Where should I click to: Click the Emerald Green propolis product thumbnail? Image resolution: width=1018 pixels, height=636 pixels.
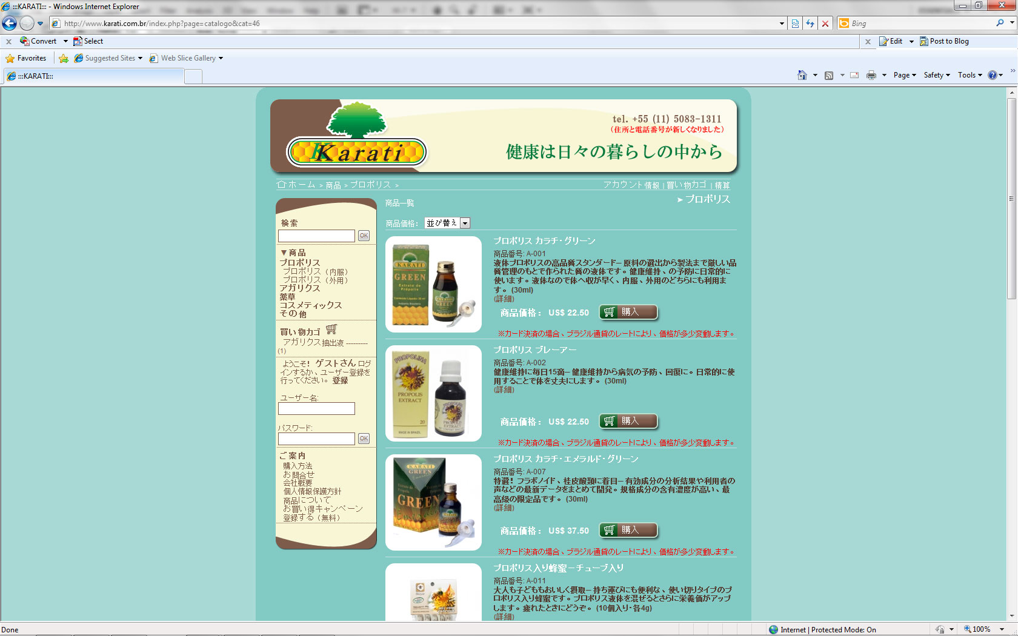tap(433, 502)
